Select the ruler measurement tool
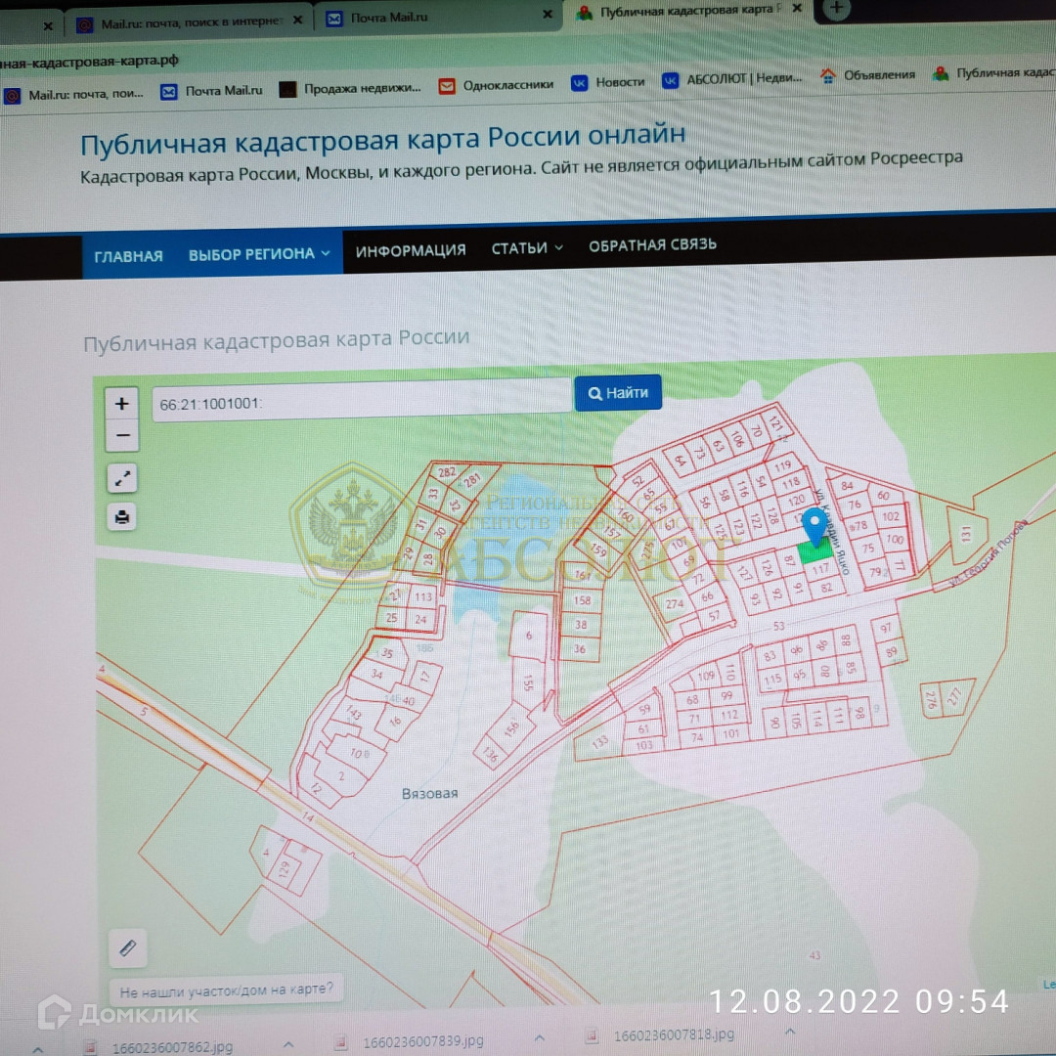Screen dimensions: 1056x1056 coord(127,948)
